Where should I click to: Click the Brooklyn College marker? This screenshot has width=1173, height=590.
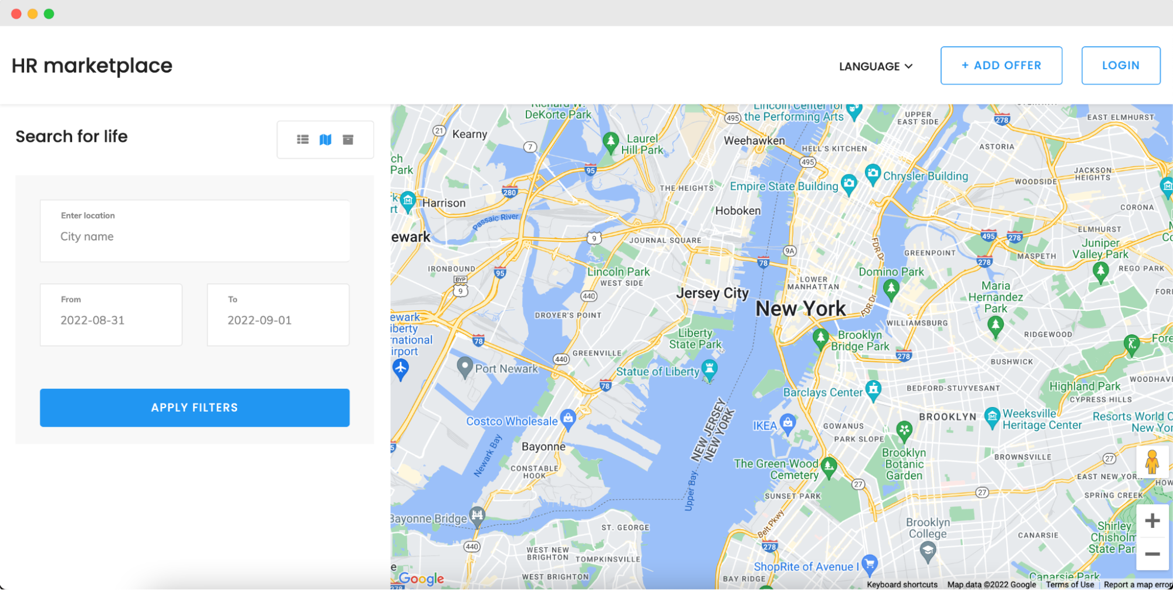coord(928,551)
